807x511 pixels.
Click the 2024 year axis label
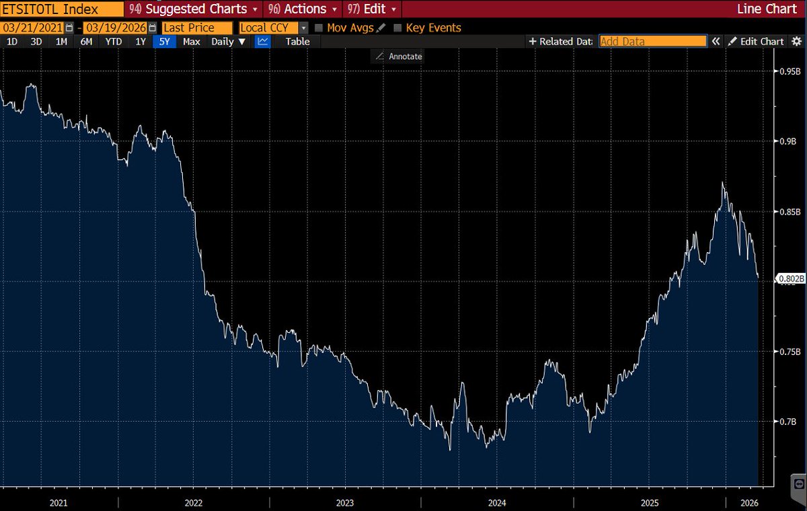pyautogui.click(x=497, y=502)
